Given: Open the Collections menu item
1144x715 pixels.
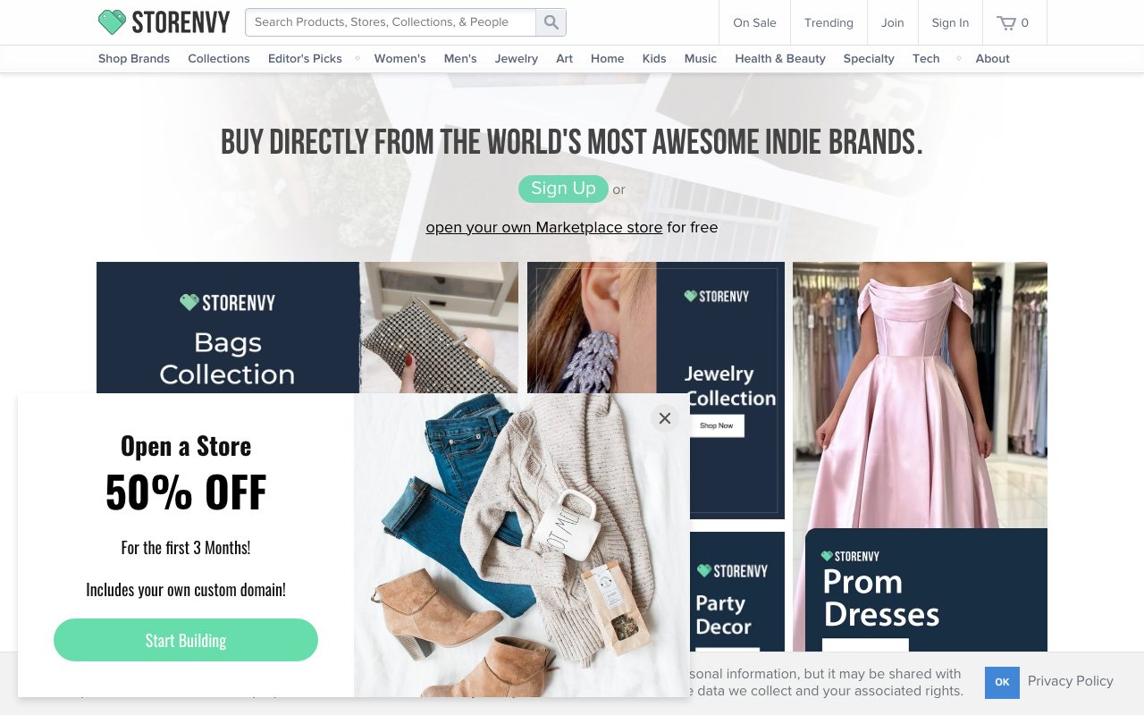Looking at the screenshot, I should tap(218, 58).
